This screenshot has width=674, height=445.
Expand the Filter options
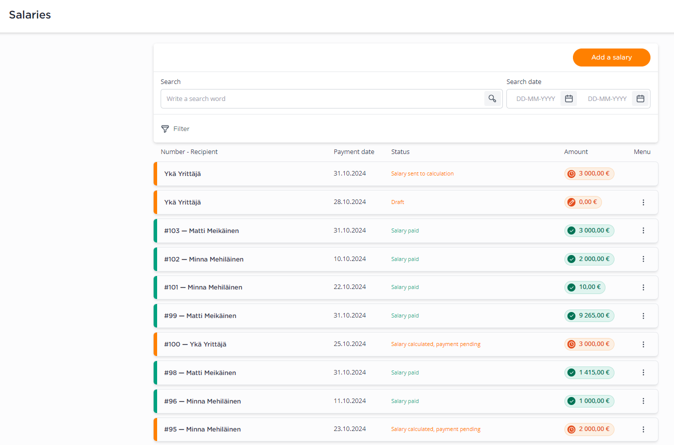point(175,129)
